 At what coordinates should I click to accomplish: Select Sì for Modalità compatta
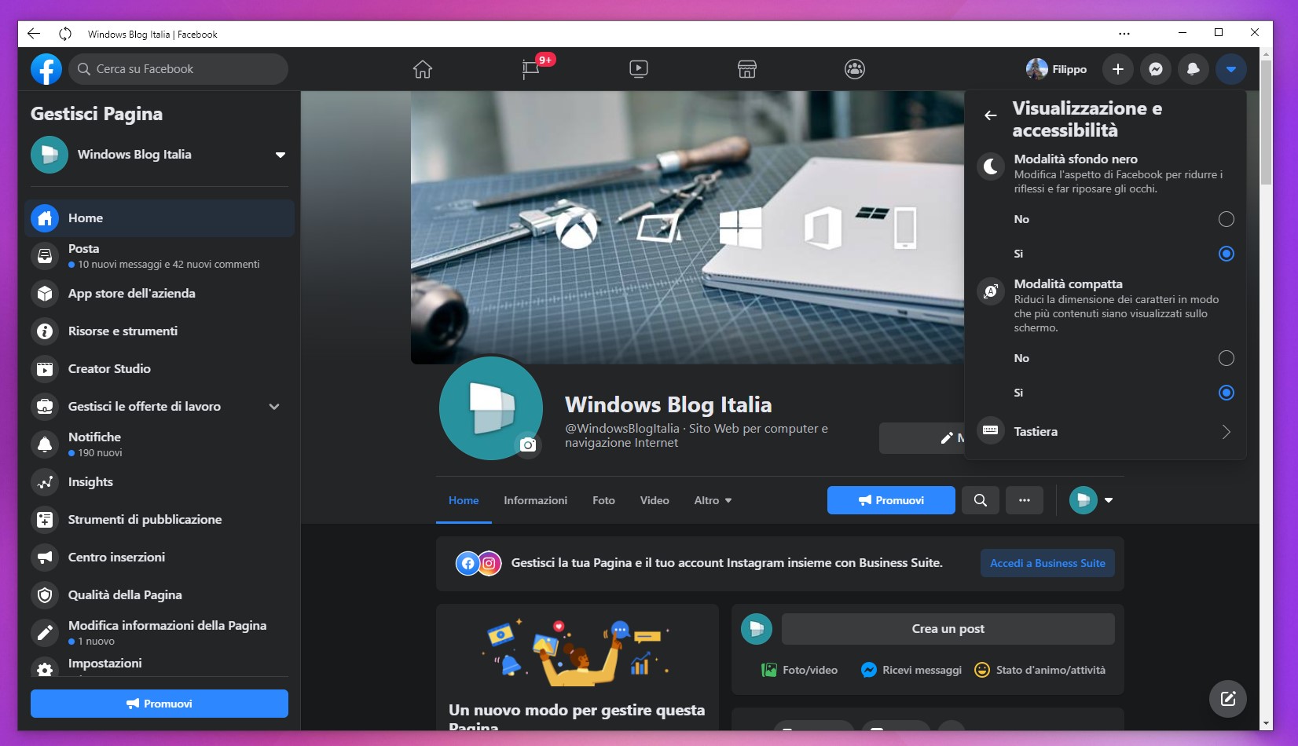click(x=1226, y=393)
